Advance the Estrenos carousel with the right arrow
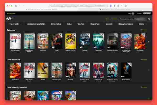The height and width of the screenshot is (105, 157). pos(148,41)
